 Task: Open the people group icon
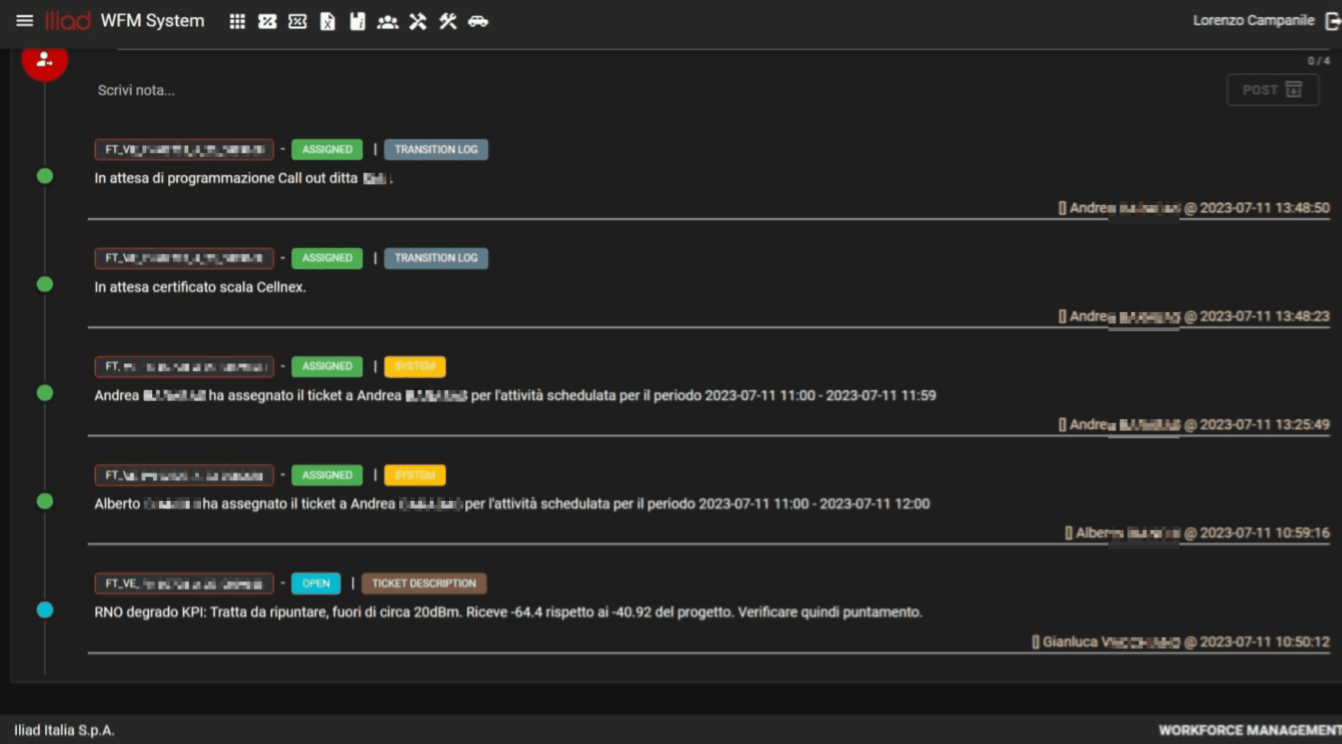388,21
